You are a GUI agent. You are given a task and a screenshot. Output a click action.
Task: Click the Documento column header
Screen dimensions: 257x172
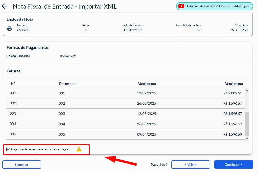tap(68, 84)
